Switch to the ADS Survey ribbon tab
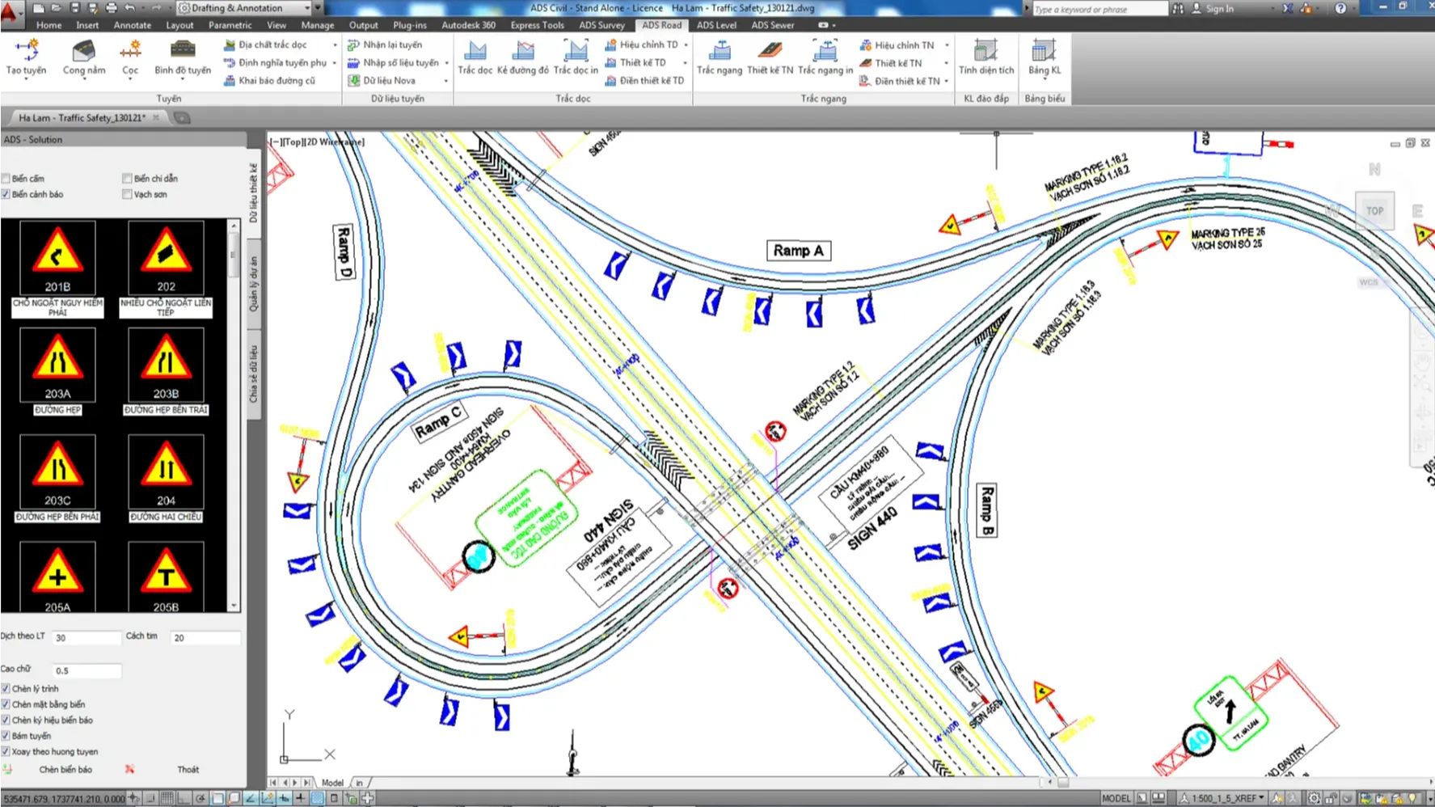This screenshot has height=807, width=1435. click(601, 25)
